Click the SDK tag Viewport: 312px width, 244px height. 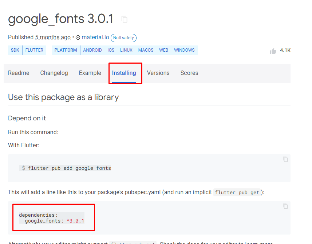[x=15, y=50]
